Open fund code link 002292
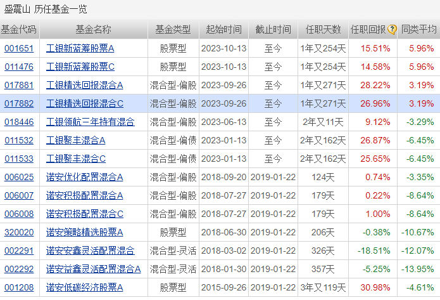Viewport: 440px width, 300px height. 19,269
